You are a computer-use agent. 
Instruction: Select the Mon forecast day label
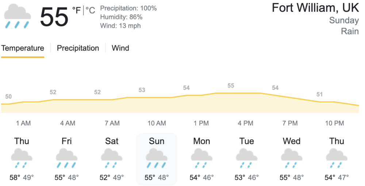coord(201,141)
